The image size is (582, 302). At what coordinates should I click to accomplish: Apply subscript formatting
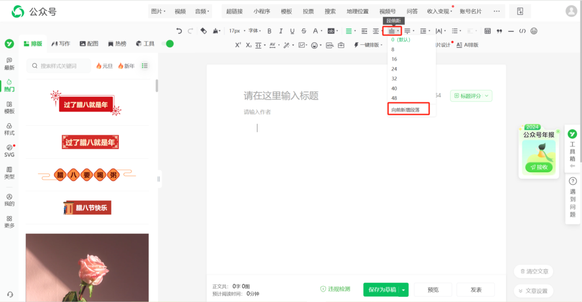[x=249, y=45]
